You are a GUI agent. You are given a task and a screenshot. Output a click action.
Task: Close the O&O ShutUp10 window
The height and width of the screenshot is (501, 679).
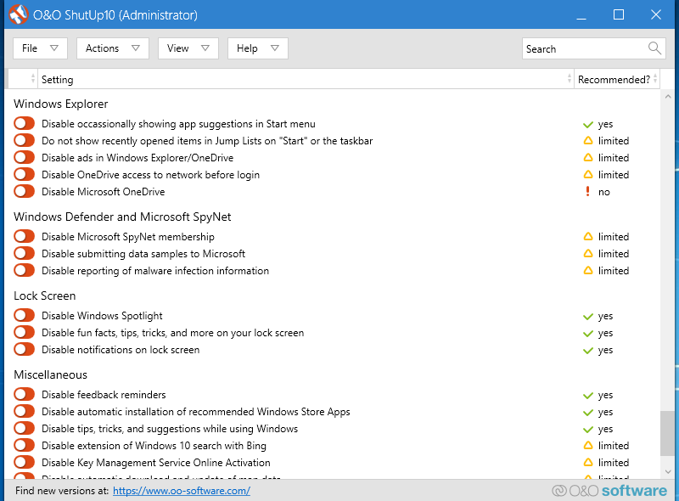(x=656, y=14)
